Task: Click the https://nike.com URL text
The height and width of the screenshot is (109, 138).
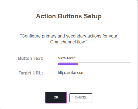Action: pos(71,73)
